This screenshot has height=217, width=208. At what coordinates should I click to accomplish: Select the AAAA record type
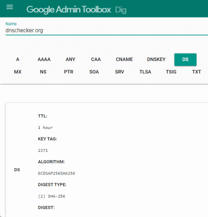click(x=44, y=60)
